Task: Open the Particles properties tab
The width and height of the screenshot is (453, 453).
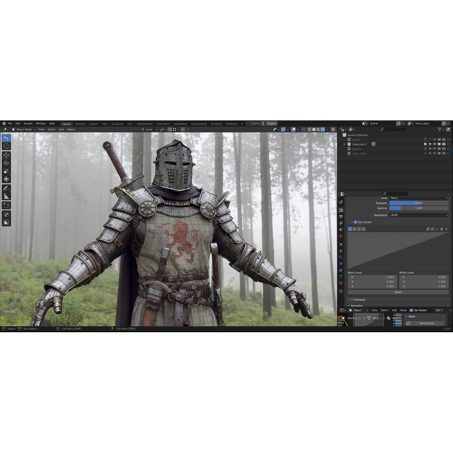Action: click(x=341, y=257)
